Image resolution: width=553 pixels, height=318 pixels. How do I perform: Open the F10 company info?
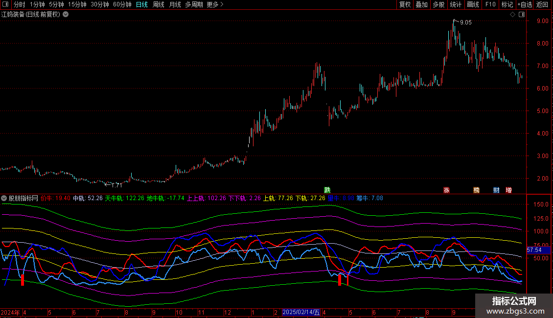(x=490, y=5)
